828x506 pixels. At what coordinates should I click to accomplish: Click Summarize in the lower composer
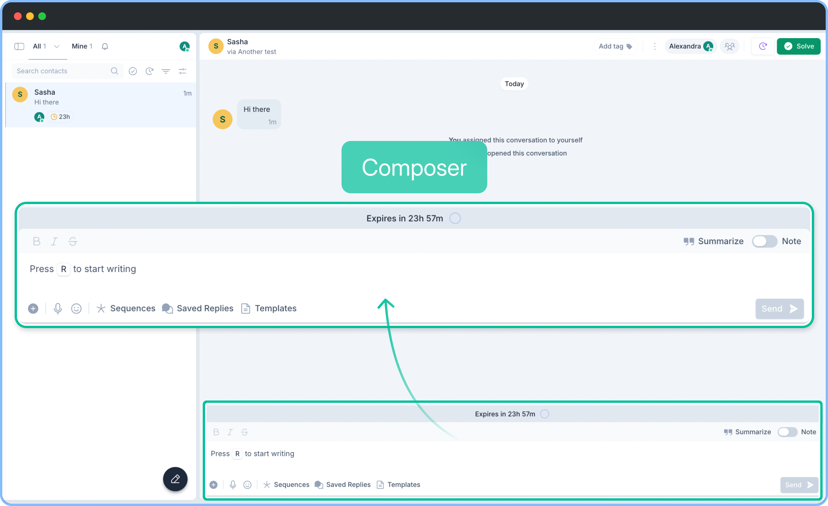pos(747,432)
